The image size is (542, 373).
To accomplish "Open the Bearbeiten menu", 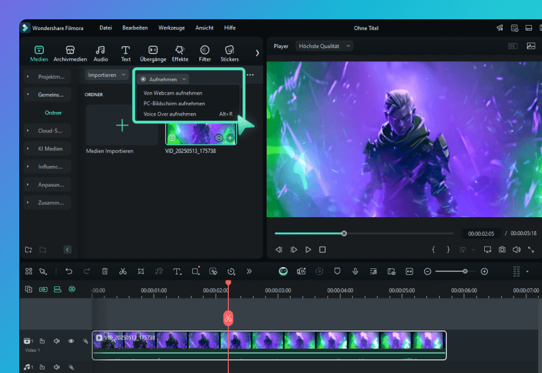I will click(135, 28).
